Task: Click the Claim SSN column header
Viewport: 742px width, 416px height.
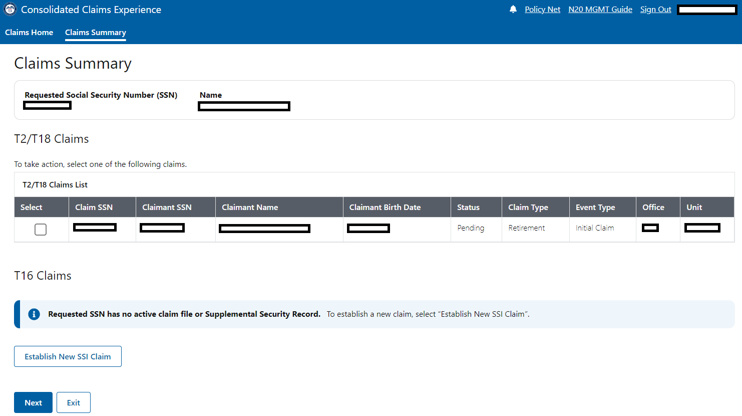Action: click(94, 207)
